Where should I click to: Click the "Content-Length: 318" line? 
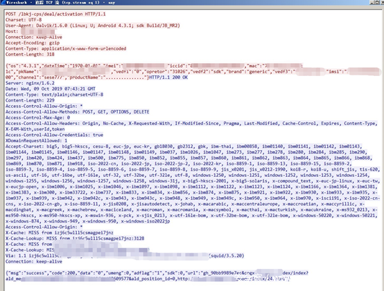click(30, 55)
